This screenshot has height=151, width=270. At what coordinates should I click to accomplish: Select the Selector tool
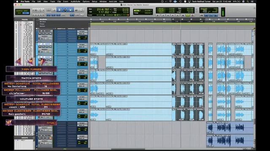(x=65, y=10)
